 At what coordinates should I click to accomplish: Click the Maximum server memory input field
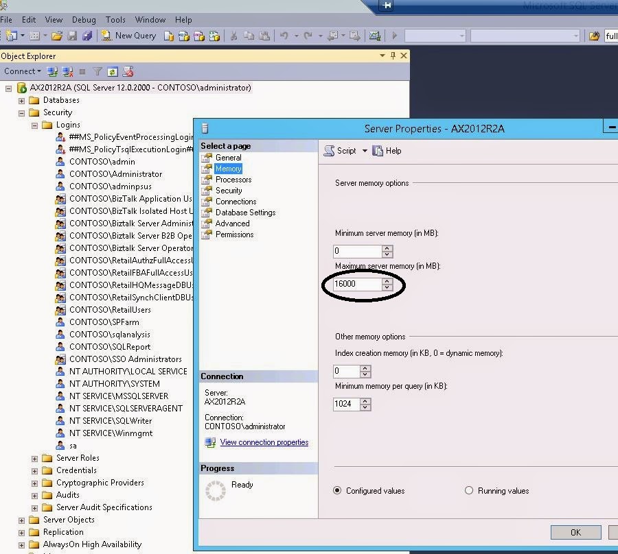[x=358, y=284]
